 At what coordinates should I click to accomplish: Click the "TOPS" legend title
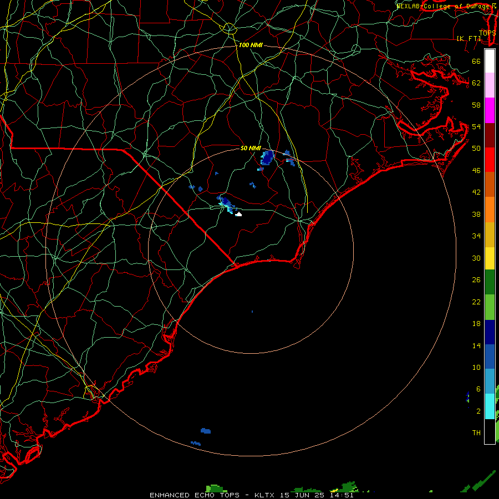(487, 33)
